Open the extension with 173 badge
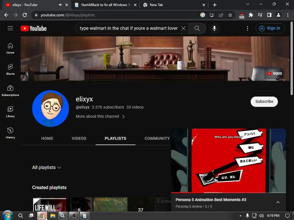This screenshot has width=294, height=220. tap(242, 15)
